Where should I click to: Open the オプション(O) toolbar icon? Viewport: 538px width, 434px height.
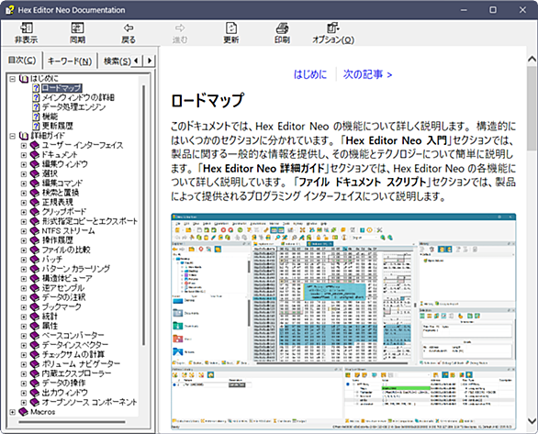point(333,28)
